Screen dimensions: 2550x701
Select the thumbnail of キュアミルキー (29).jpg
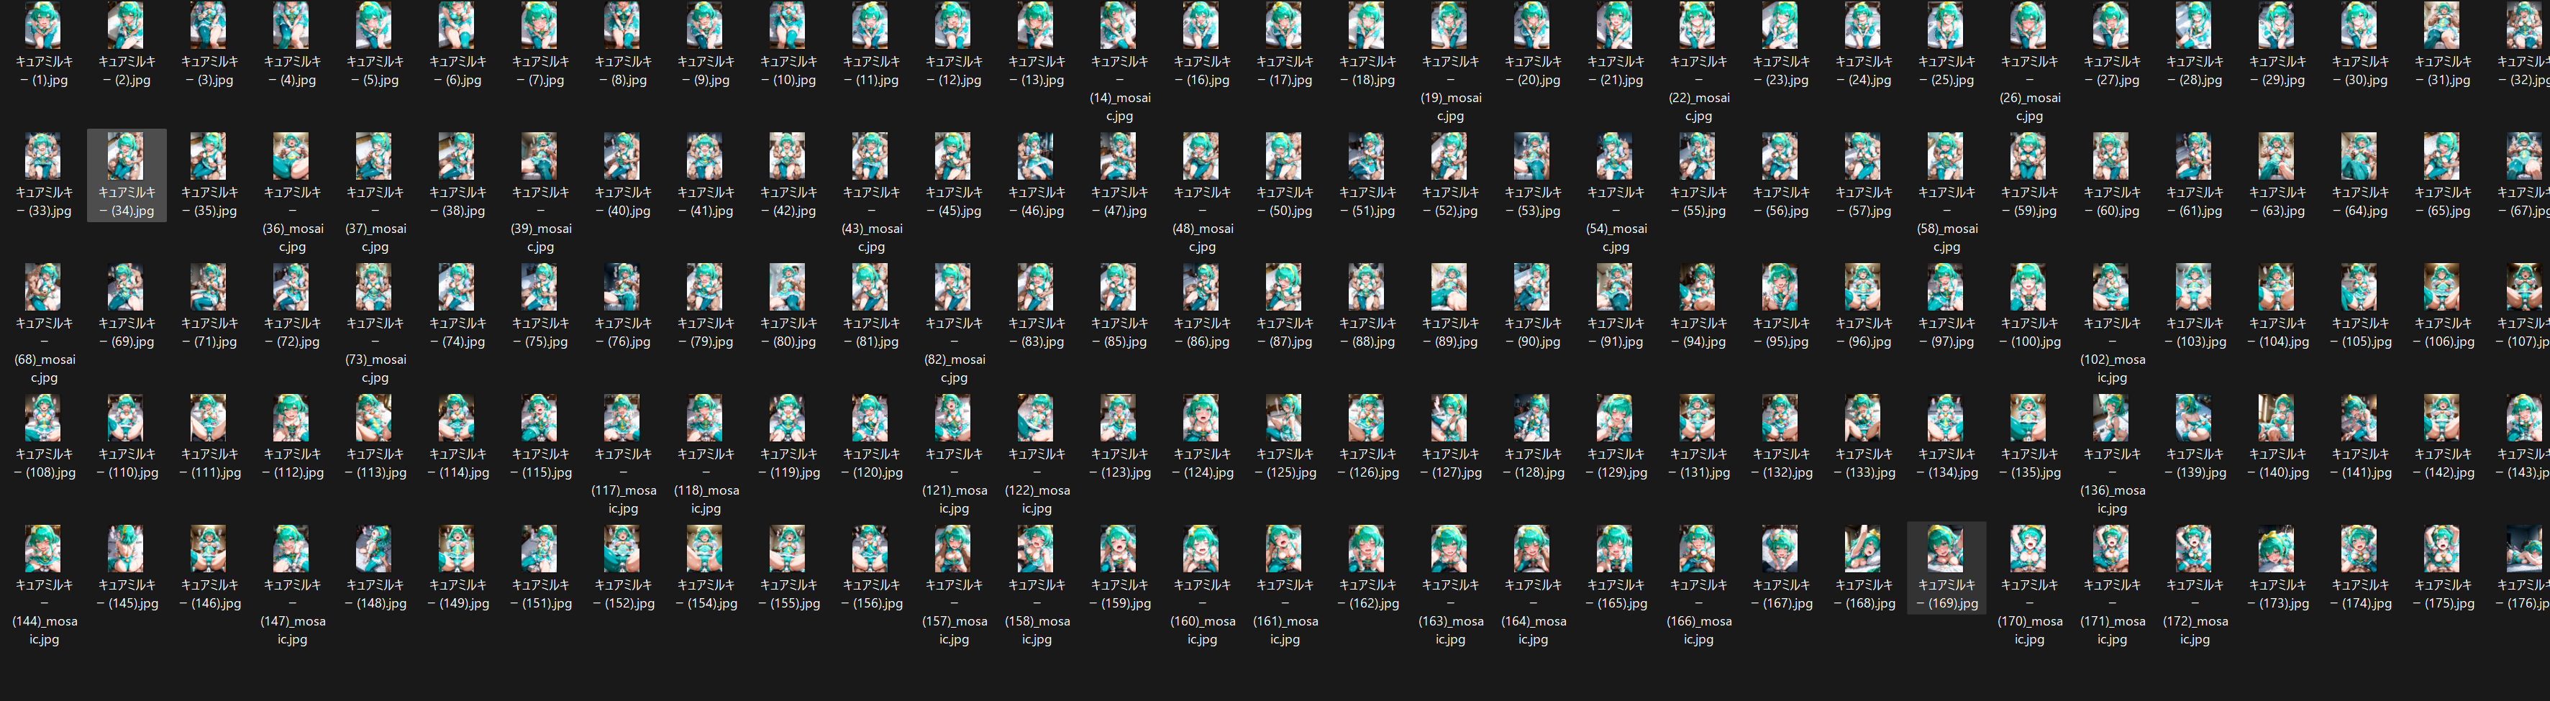point(2277,26)
